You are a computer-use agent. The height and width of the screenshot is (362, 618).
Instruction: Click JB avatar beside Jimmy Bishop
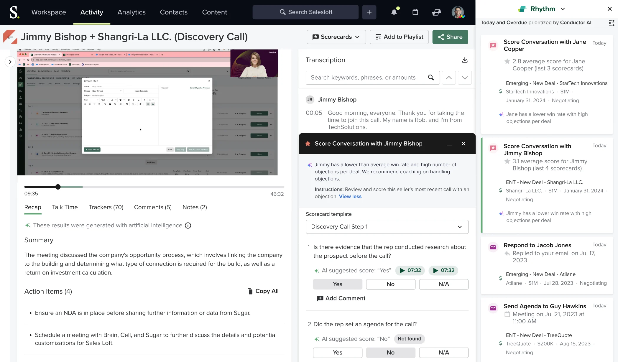[310, 100]
